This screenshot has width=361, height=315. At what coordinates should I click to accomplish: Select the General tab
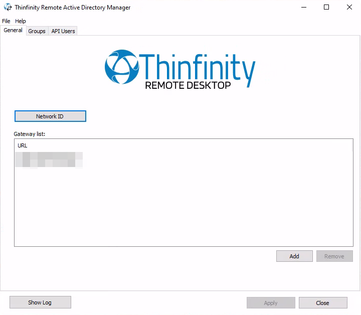13,30
